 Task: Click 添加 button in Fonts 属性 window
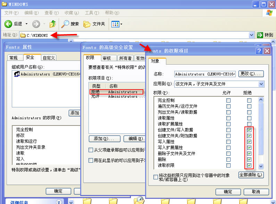[75, 113]
